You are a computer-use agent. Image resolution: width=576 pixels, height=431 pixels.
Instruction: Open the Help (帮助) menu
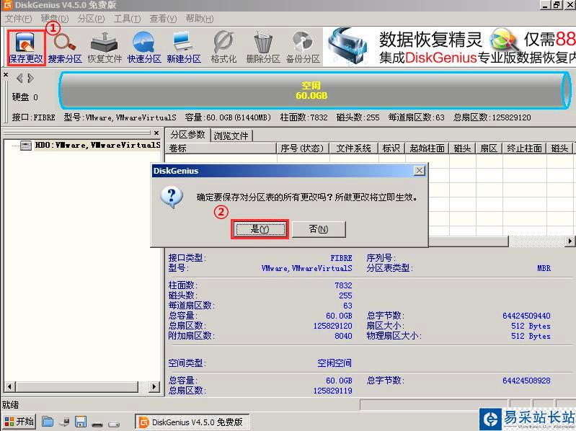point(200,19)
